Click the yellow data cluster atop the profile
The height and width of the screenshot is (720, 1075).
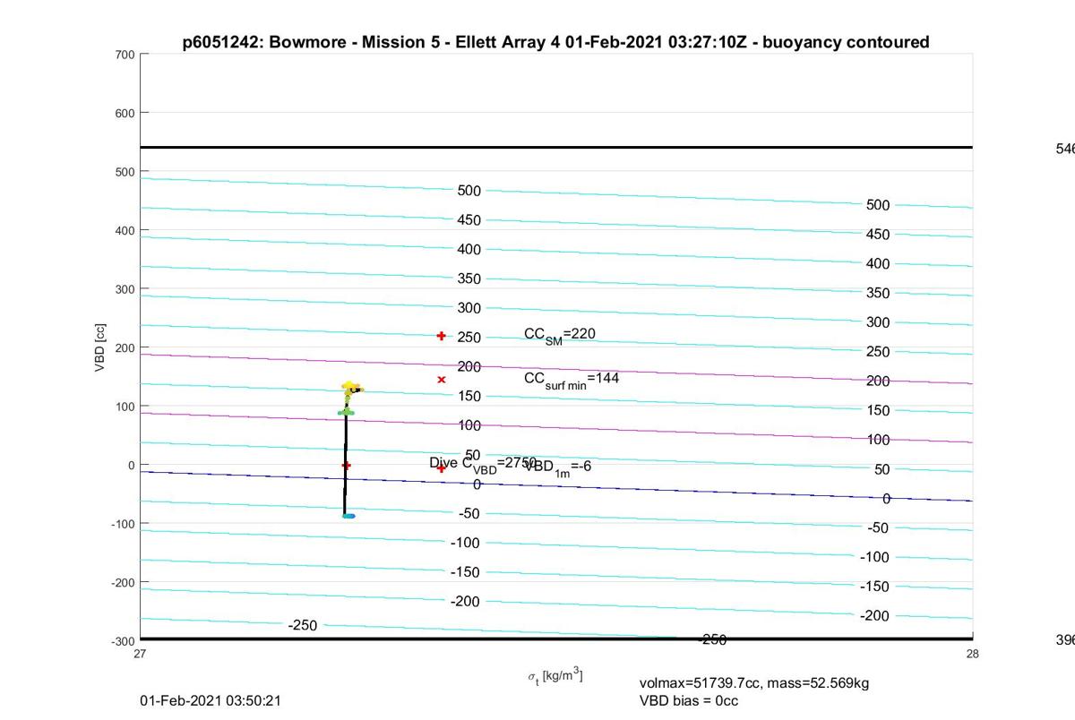350,387
